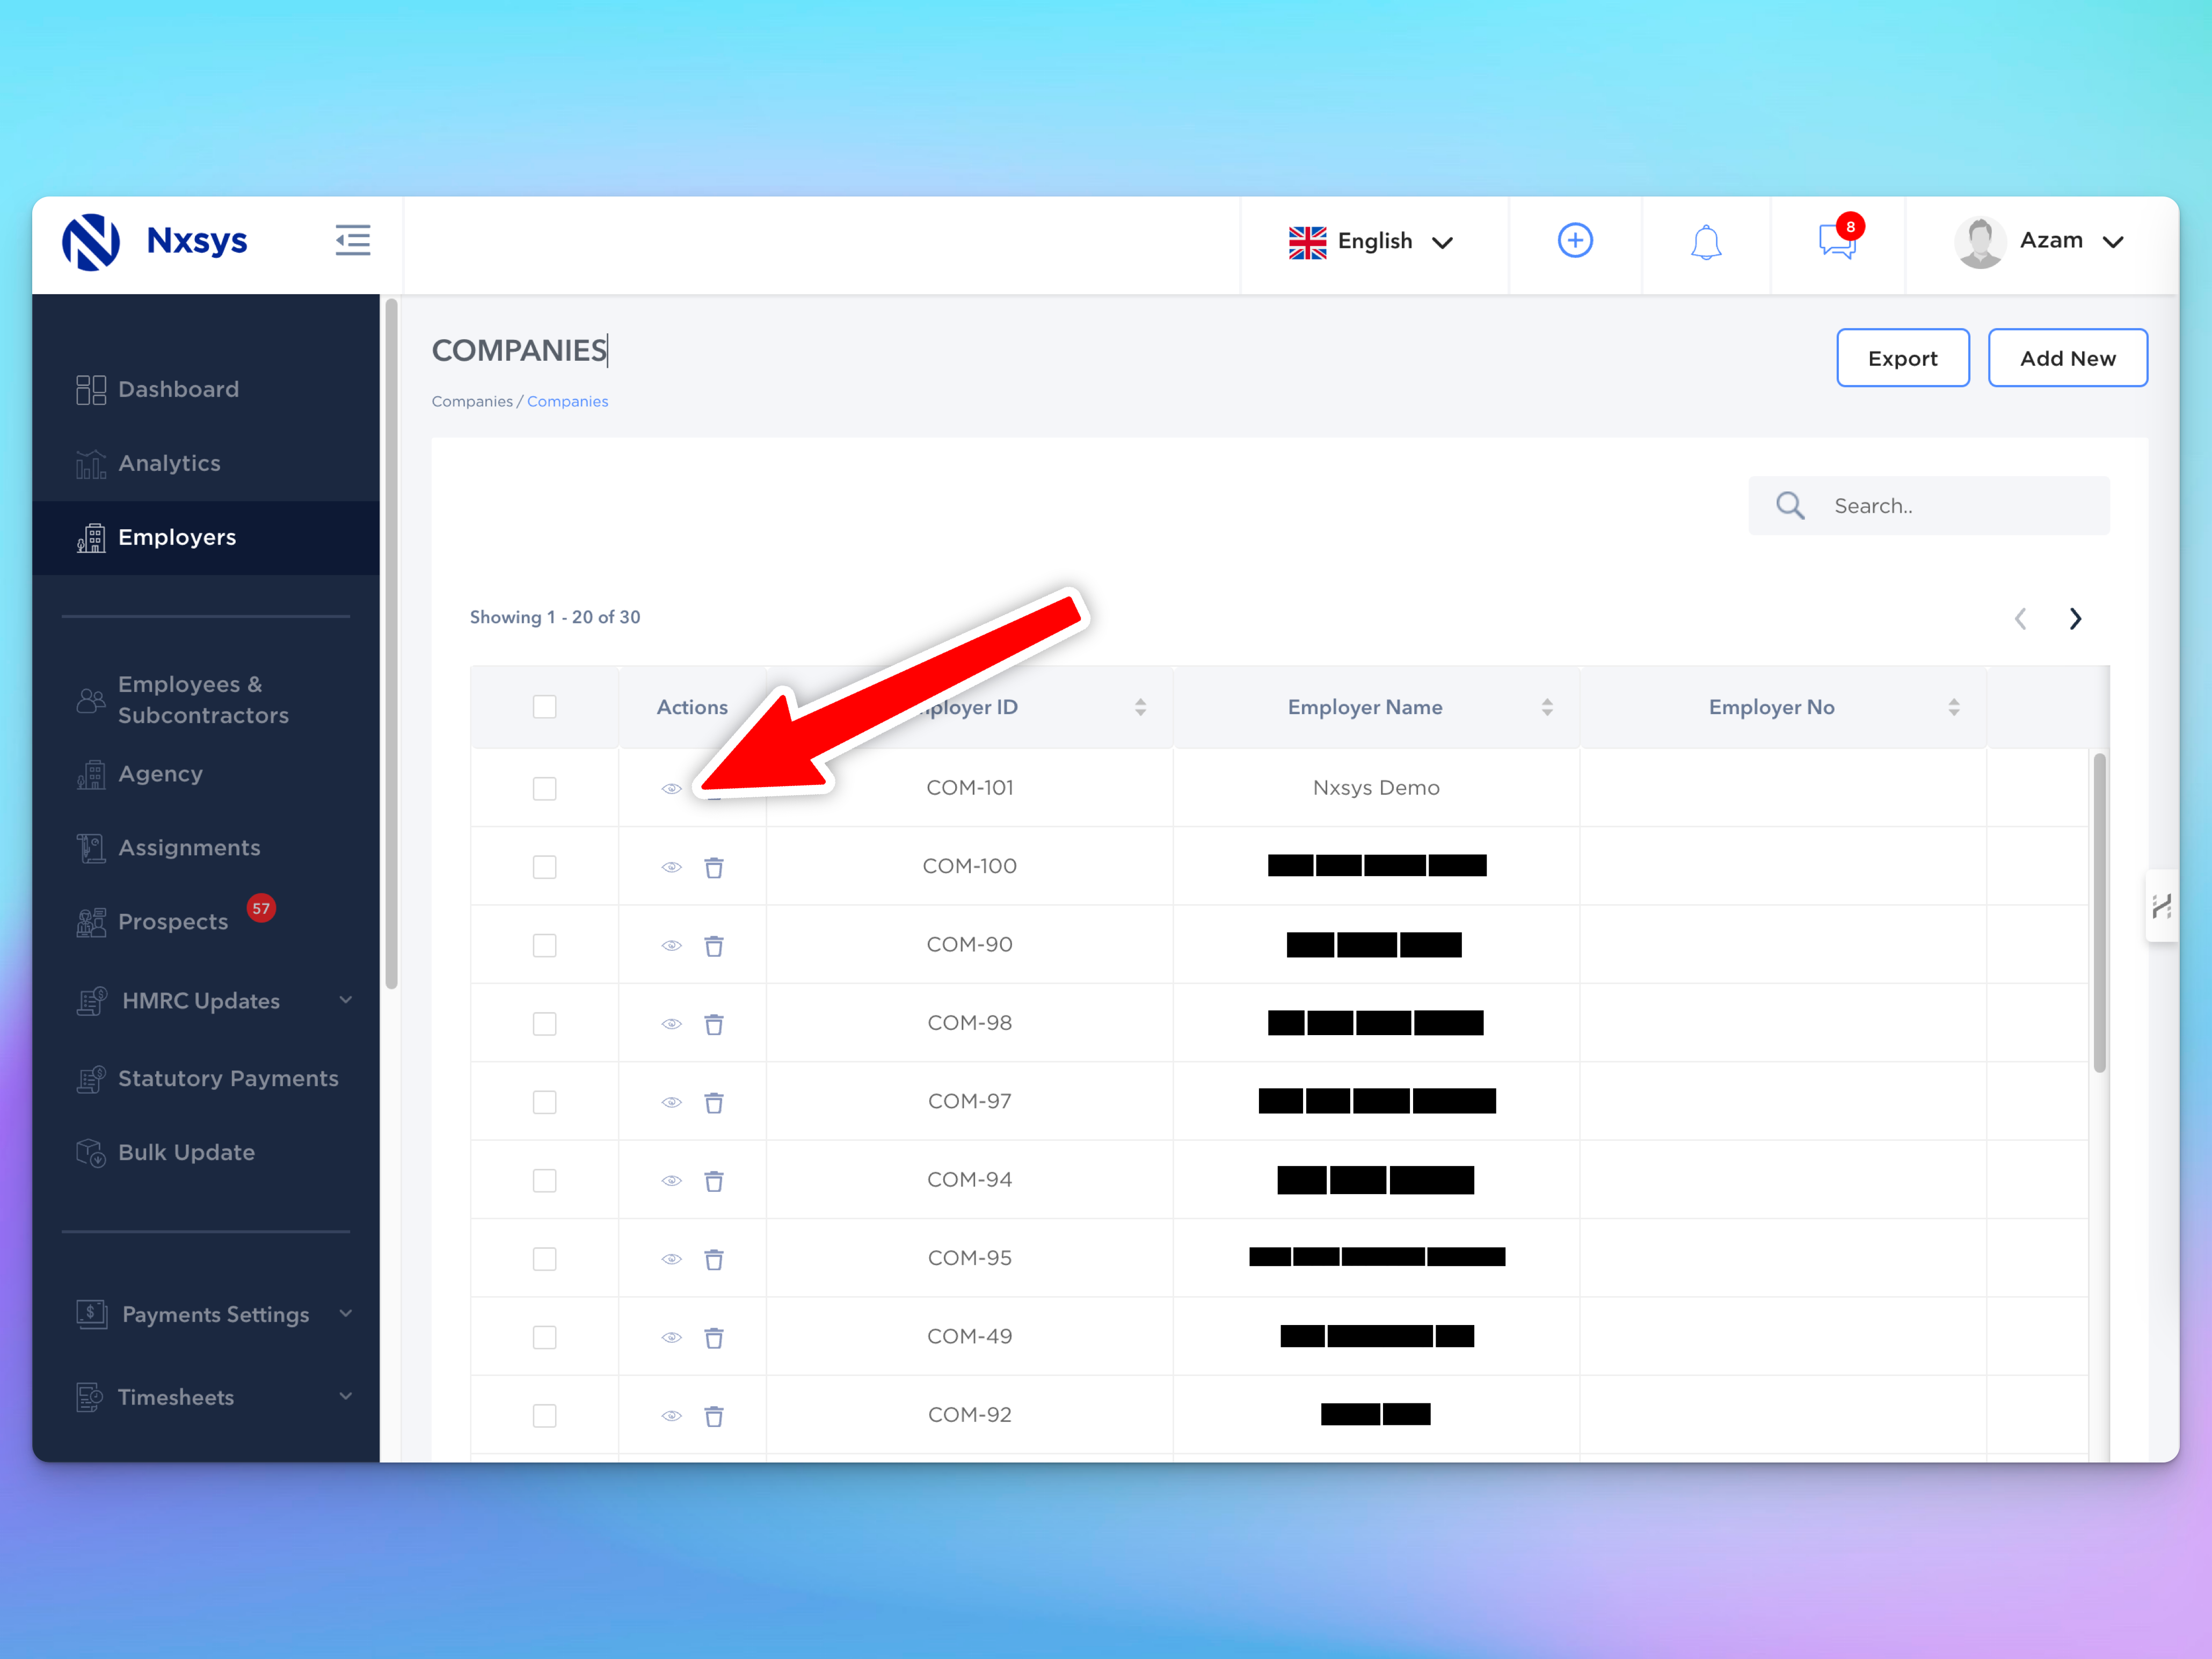Open the chat messages icon with badge 8

(1839, 238)
